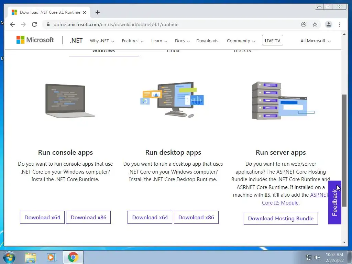Image resolution: width=352 pixels, height=264 pixels.
Task: Download x64 console apps runtime
Action: [42, 217]
